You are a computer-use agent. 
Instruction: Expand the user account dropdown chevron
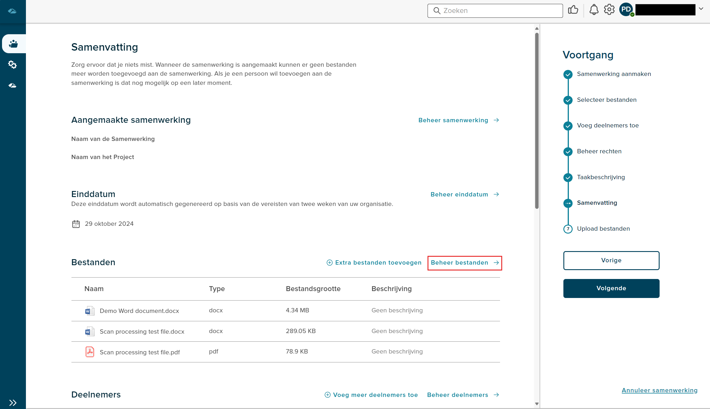coord(701,9)
